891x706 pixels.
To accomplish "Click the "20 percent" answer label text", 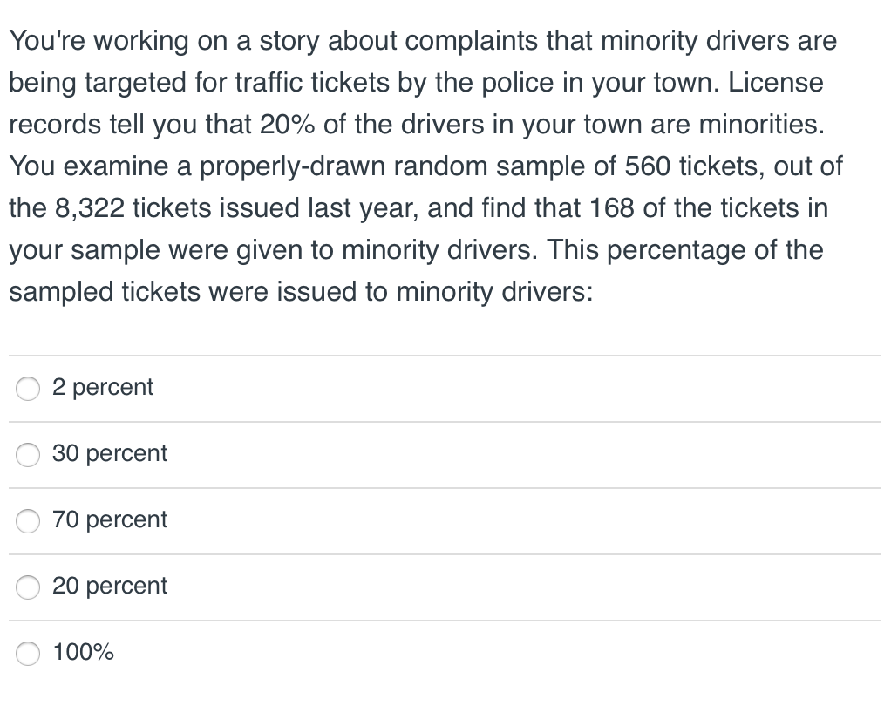I will pyautogui.click(x=109, y=586).
